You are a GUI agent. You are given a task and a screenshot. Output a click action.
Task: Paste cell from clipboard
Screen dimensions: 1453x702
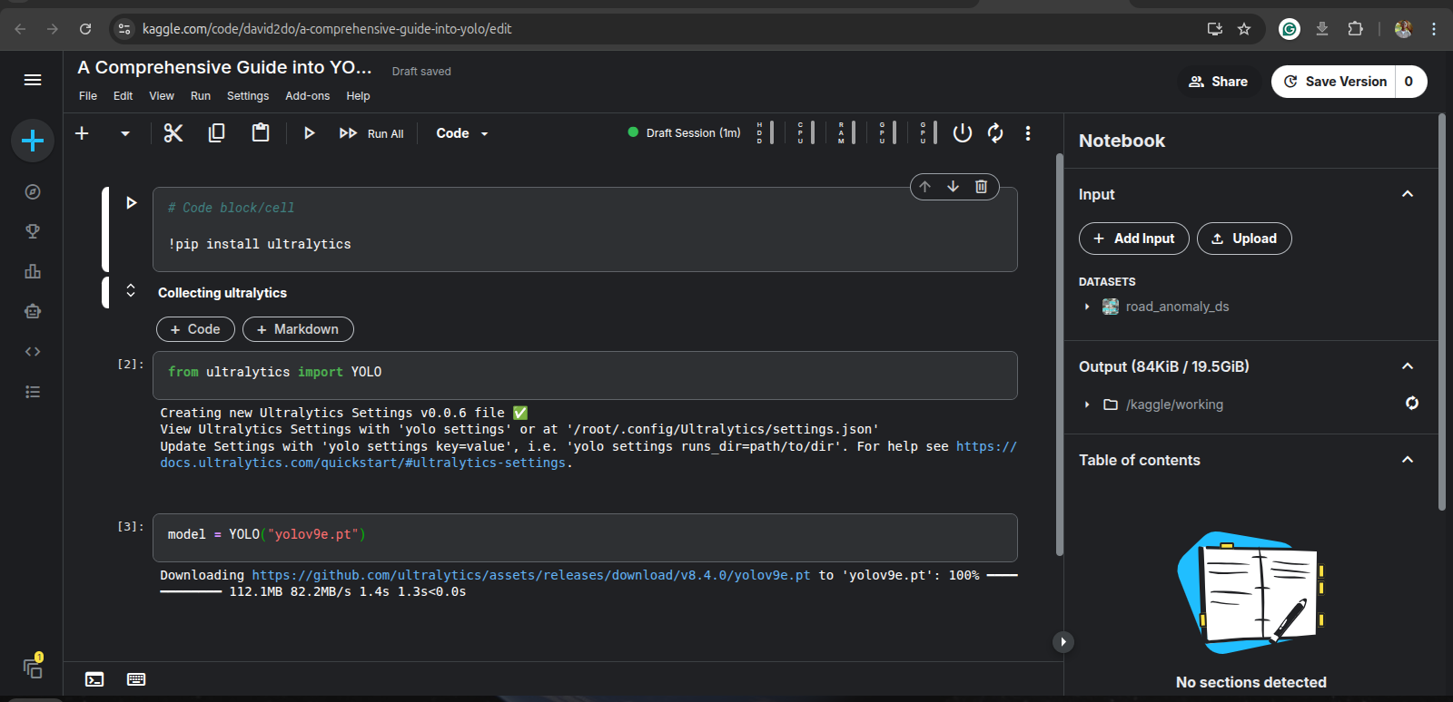[261, 133]
